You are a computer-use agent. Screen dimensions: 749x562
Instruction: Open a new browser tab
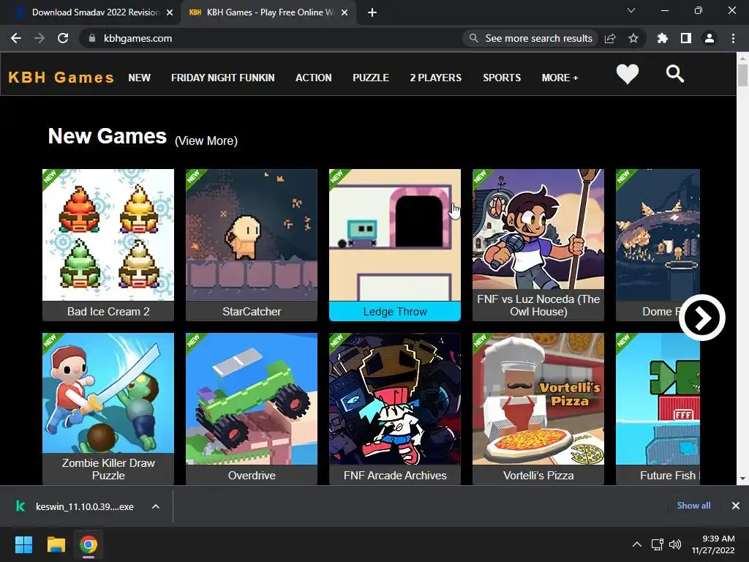pyautogui.click(x=372, y=12)
